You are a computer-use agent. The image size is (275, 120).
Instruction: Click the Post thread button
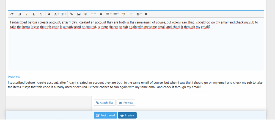coord(105,115)
